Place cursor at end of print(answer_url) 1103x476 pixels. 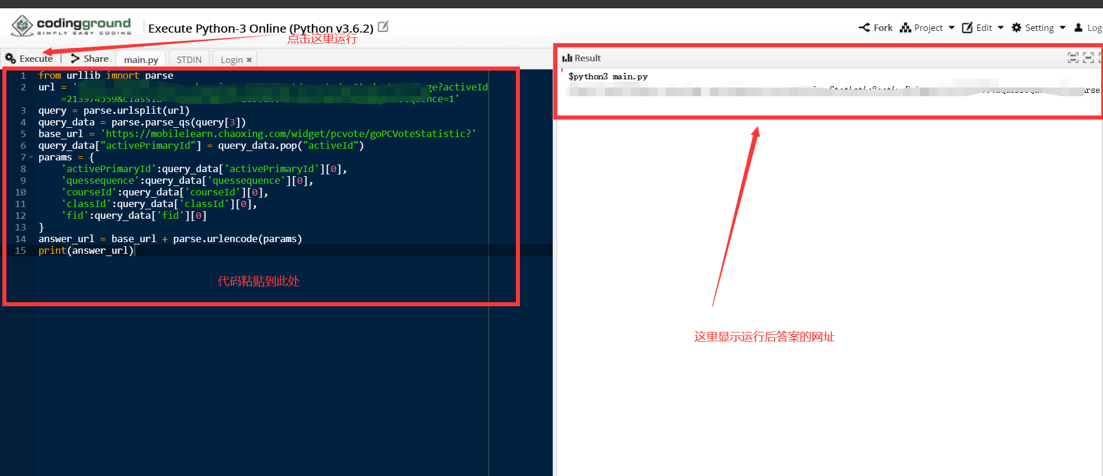[x=134, y=250]
